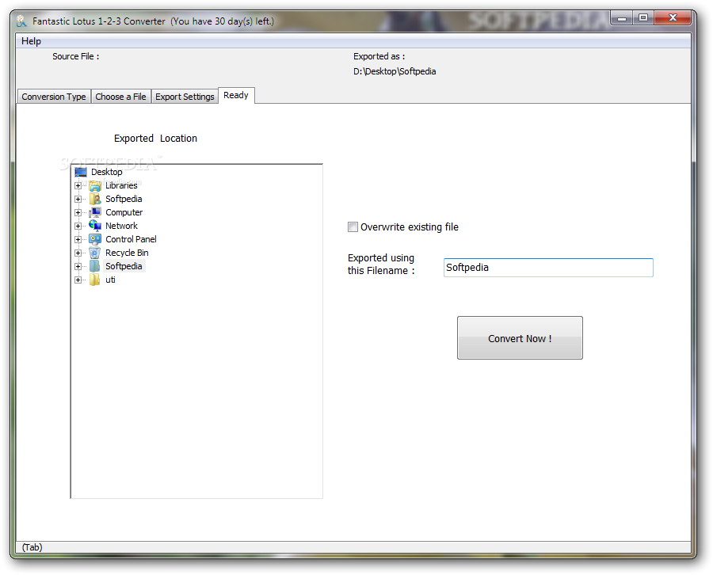Select the Libraries label in tree
The height and width of the screenshot is (575, 713).
point(121,185)
